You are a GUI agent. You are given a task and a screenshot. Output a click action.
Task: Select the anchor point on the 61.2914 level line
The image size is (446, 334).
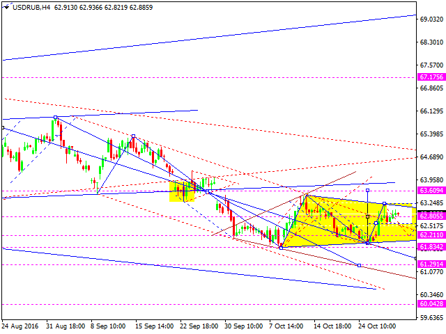tap(359, 265)
